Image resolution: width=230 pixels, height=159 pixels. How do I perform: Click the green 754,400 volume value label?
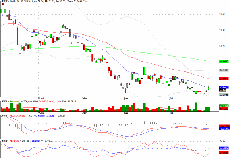tap(224, 106)
